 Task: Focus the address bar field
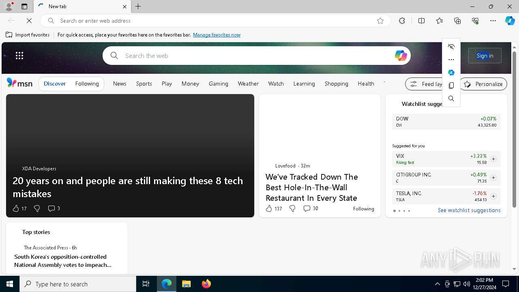[215, 21]
